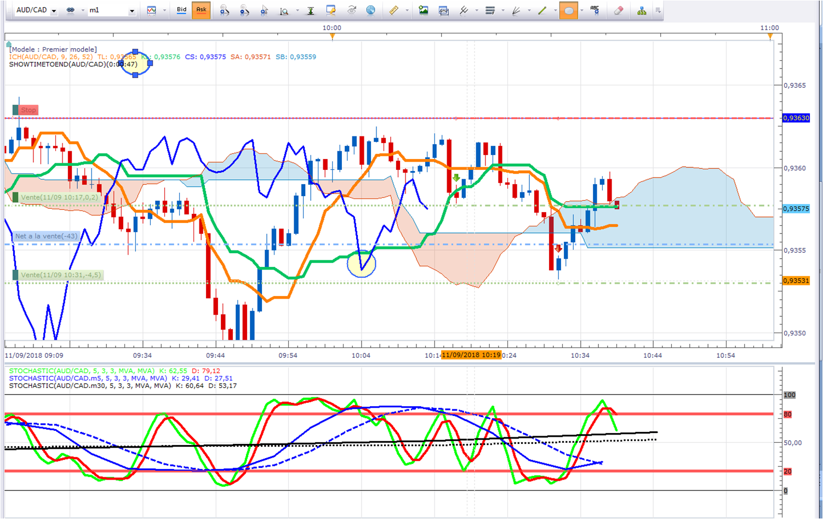Image resolution: width=823 pixels, height=519 pixels.
Task: Click the orange 11:00 marker on timeline
Action: [770, 36]
